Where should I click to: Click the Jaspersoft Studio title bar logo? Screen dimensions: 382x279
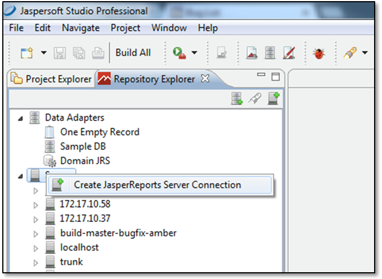click(x=10, y=10)
